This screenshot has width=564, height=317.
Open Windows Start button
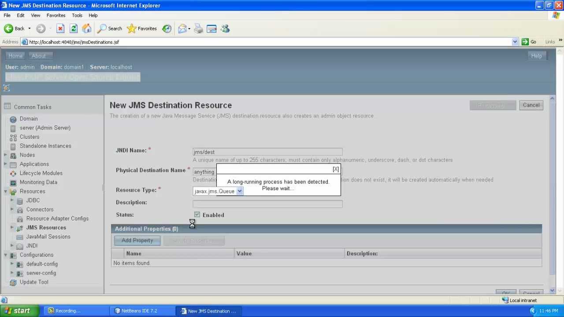[20, 311]
